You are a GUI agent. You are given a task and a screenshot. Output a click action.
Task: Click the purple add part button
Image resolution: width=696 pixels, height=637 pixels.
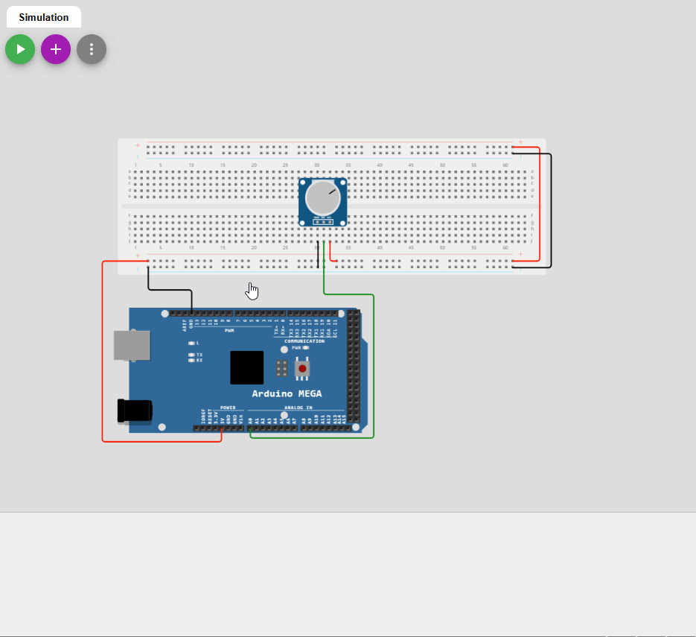(x=56, y=49)
